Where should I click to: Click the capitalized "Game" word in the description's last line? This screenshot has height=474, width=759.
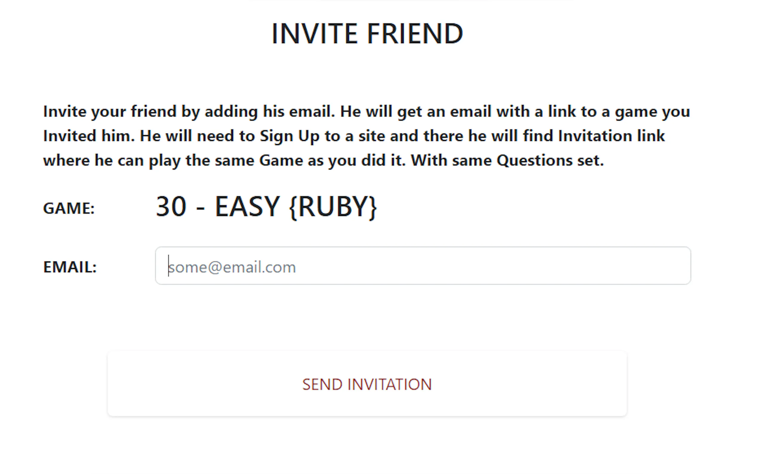click(x=281, y=161)
